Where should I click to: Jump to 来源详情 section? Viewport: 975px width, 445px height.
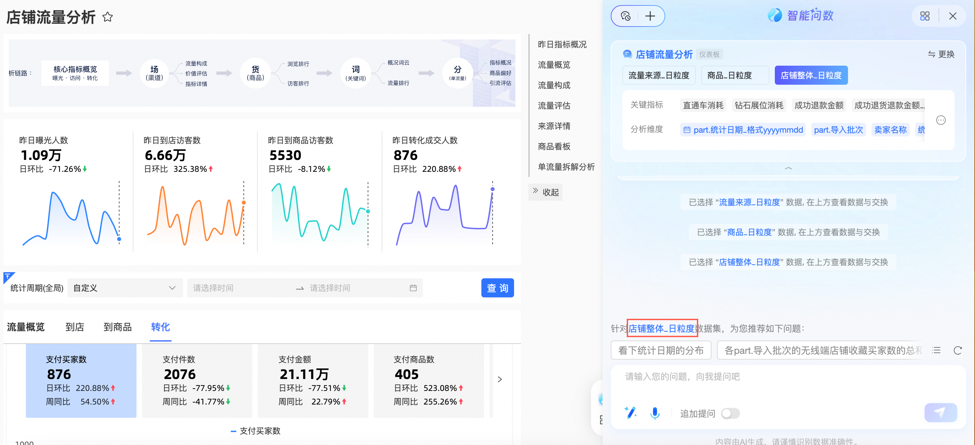coord(554,126)
